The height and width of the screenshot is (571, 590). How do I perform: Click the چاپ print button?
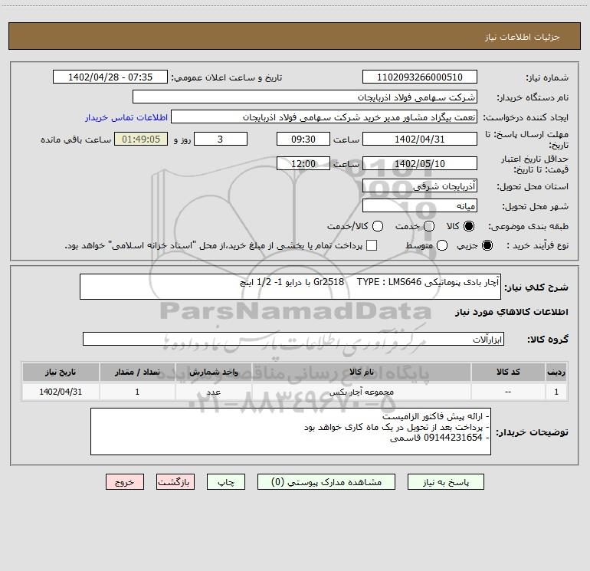point(226,482)
